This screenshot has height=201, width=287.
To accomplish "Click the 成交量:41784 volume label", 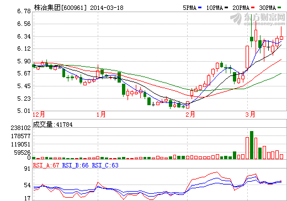I will coord(52,124).
